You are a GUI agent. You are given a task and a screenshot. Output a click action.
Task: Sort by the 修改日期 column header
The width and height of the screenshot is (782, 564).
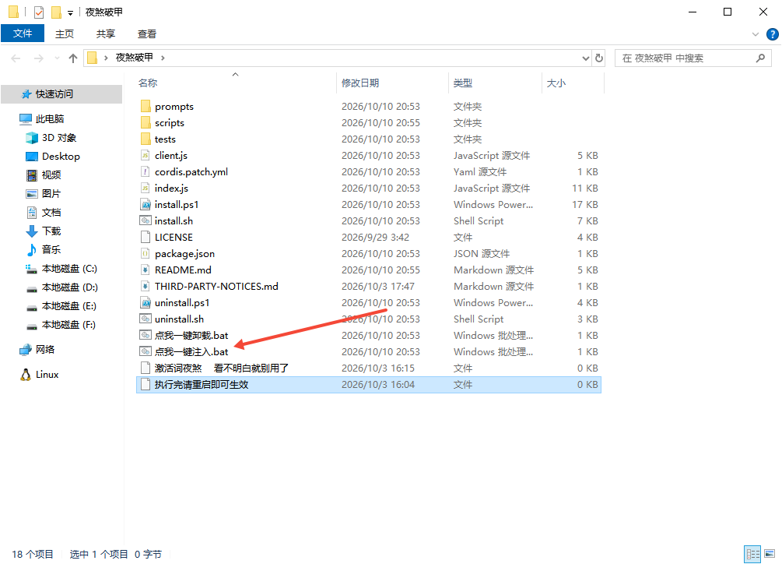point(393,83)
